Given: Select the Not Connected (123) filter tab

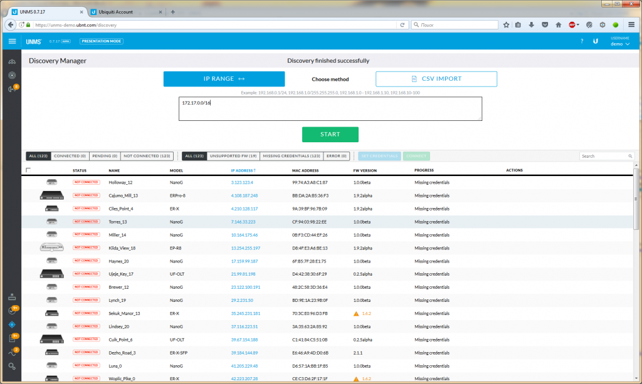Looking at the screenshot, I should (147, 156).
